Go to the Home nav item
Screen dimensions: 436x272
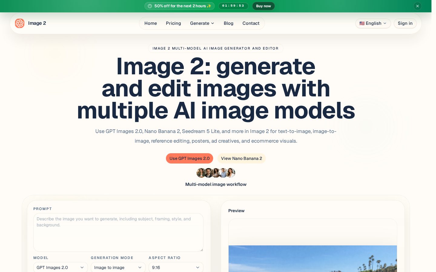[x=150, y=23]
